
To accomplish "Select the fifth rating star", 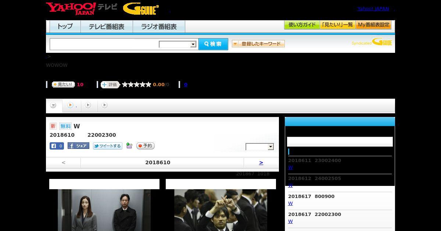I will pyautogui.click(x=148, y=84).
